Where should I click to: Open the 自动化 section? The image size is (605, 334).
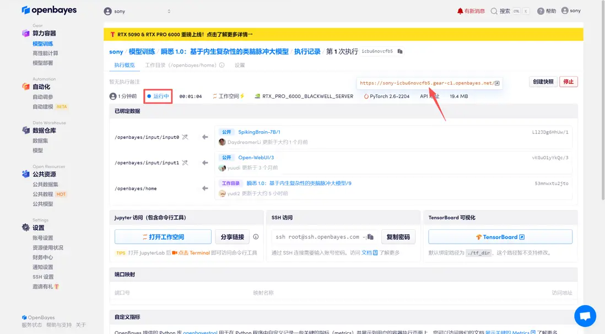point(41,87)
